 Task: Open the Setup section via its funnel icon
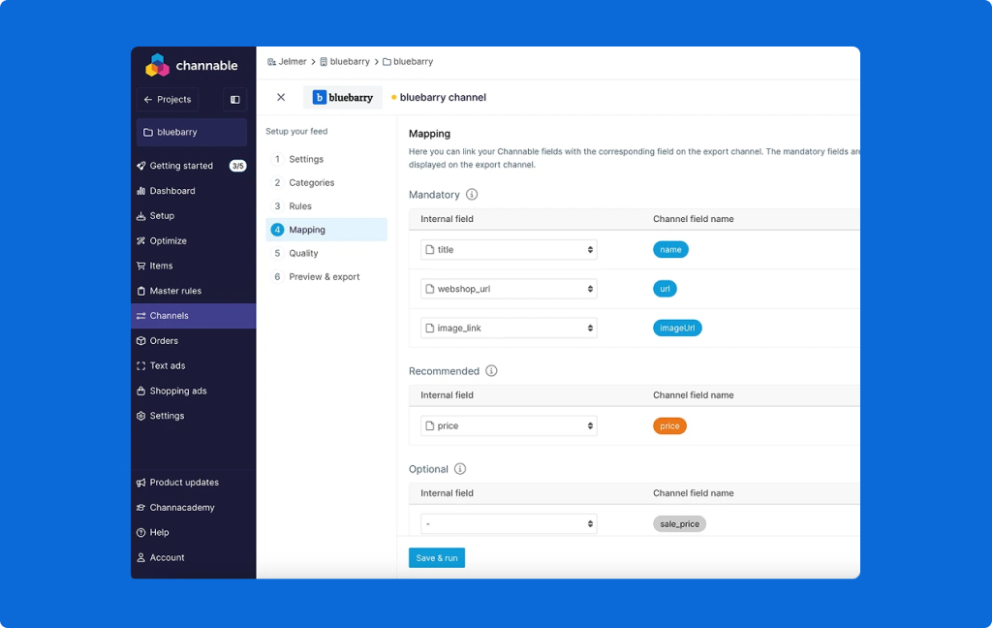141,215
